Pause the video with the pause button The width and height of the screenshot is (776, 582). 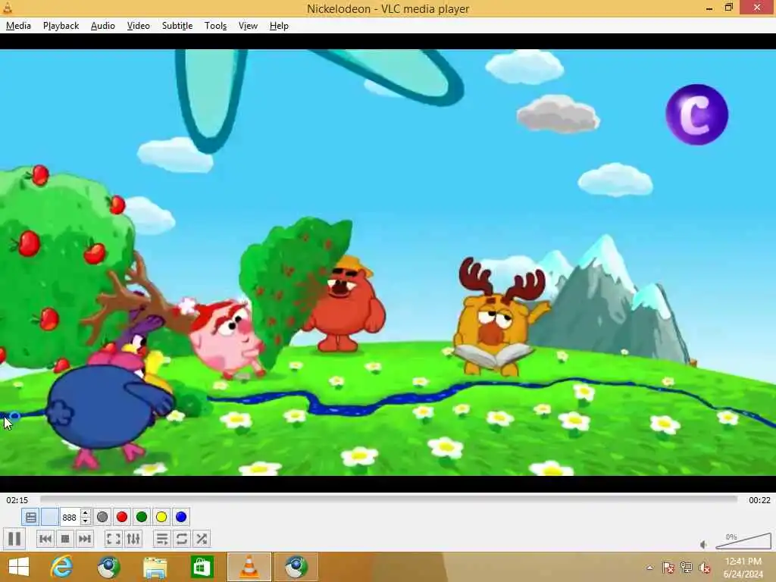[x=14, y=539]
